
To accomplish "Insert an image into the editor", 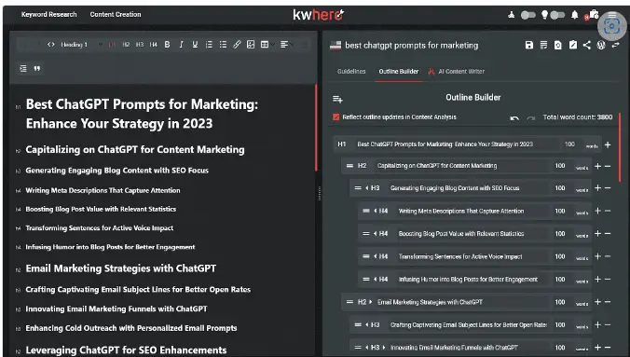I will pyautogui.click(x=251, y=45).
